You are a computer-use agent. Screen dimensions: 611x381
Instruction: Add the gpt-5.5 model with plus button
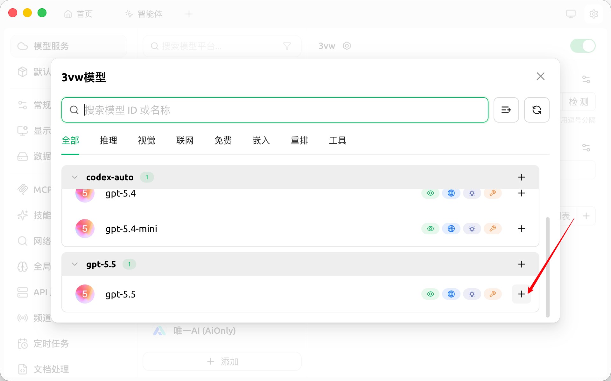(521, 294)
